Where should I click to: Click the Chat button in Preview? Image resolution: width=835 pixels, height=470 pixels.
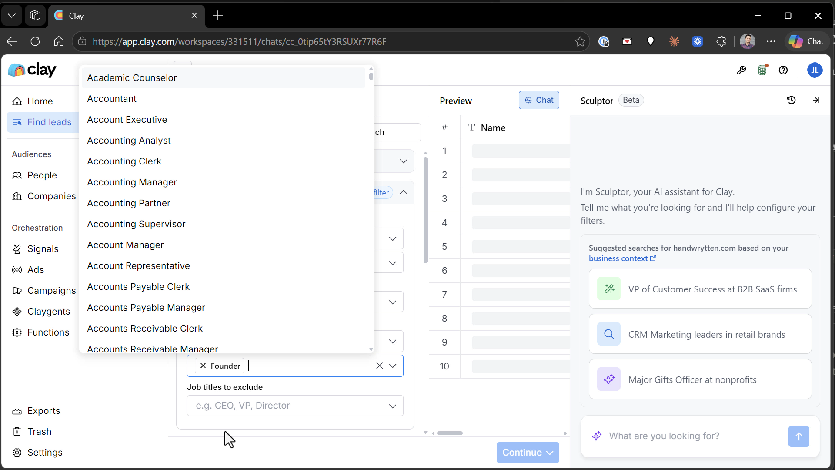pyautogui.click(x=539, y=100)
